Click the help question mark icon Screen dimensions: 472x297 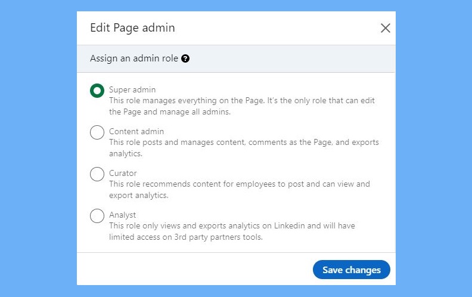(x=185, y=59)
